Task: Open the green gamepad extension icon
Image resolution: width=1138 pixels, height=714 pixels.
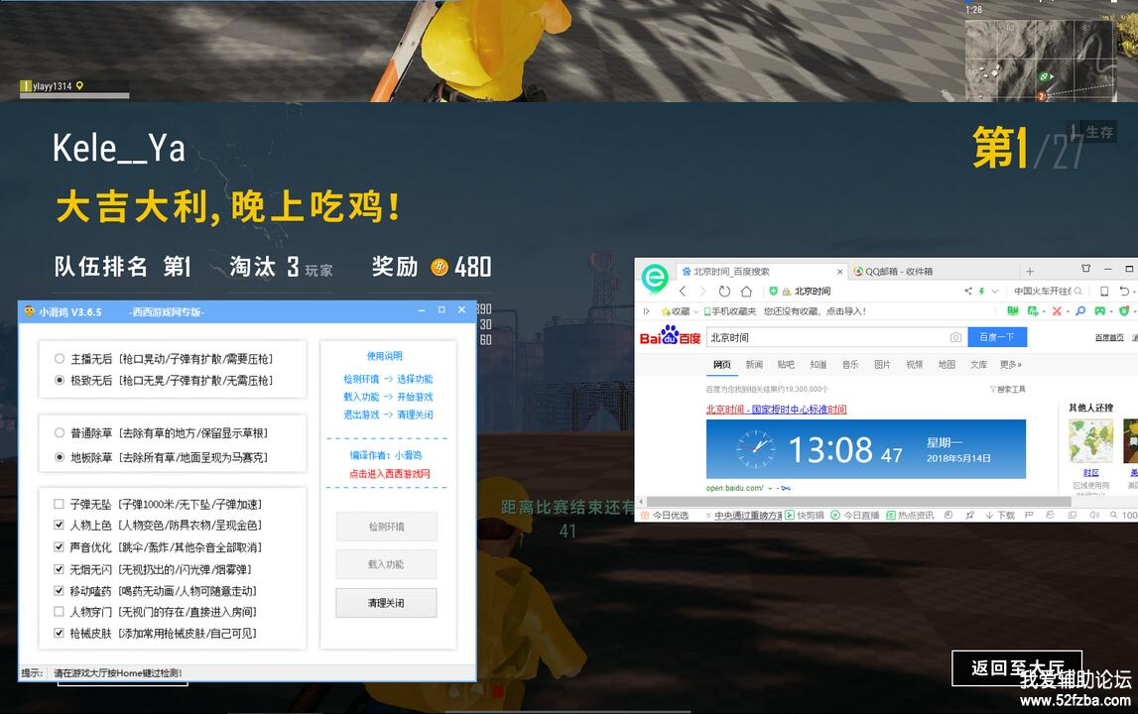Action: (x=1099, y=311)
